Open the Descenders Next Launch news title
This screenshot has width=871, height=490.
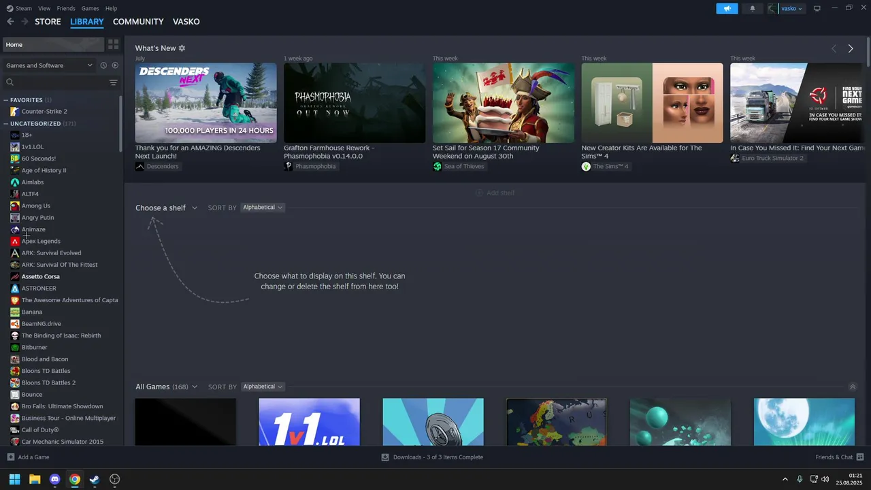pyautogui.click(x=197, y=152)
